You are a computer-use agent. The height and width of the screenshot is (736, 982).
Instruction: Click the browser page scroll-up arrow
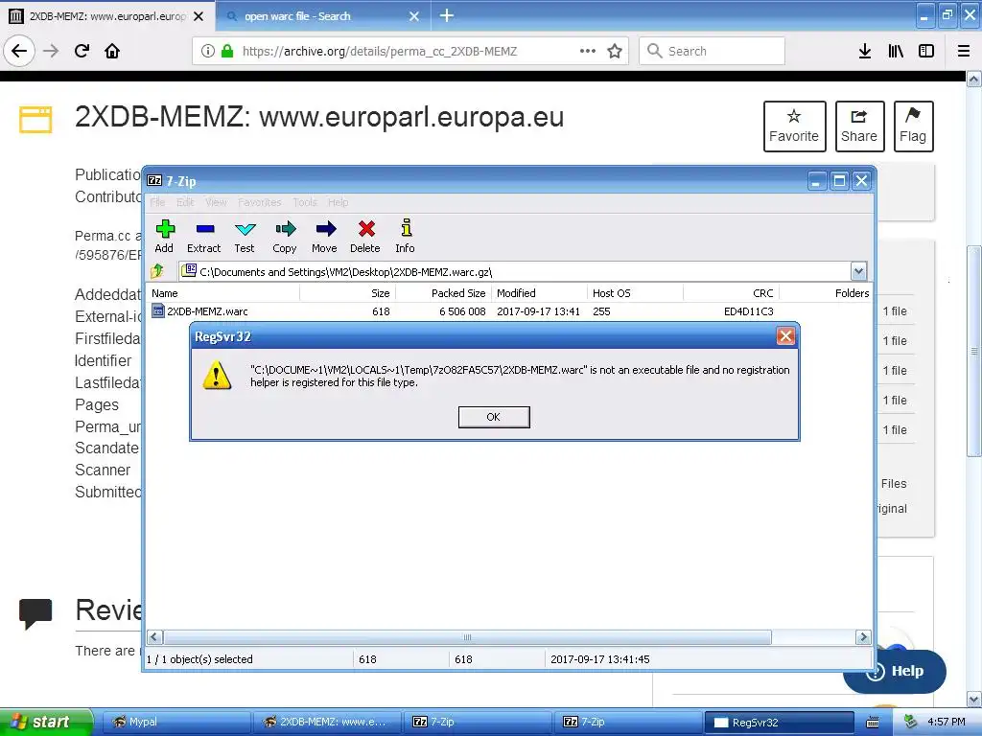974,79
